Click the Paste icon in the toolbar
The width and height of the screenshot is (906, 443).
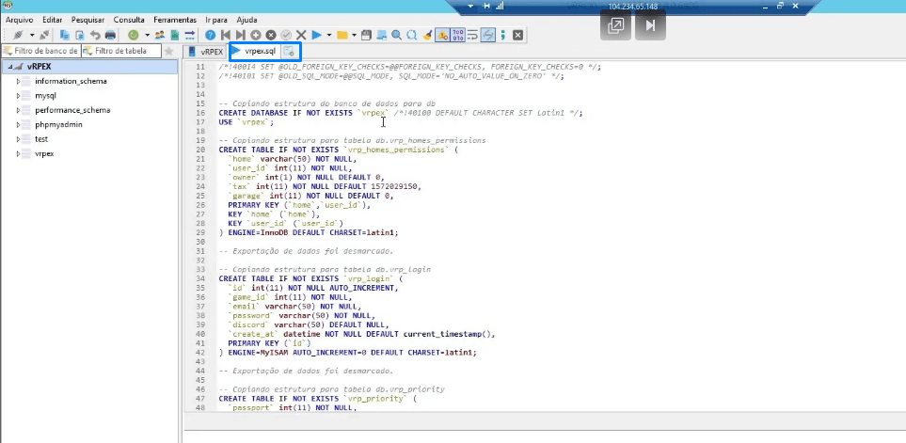point(80,35)
